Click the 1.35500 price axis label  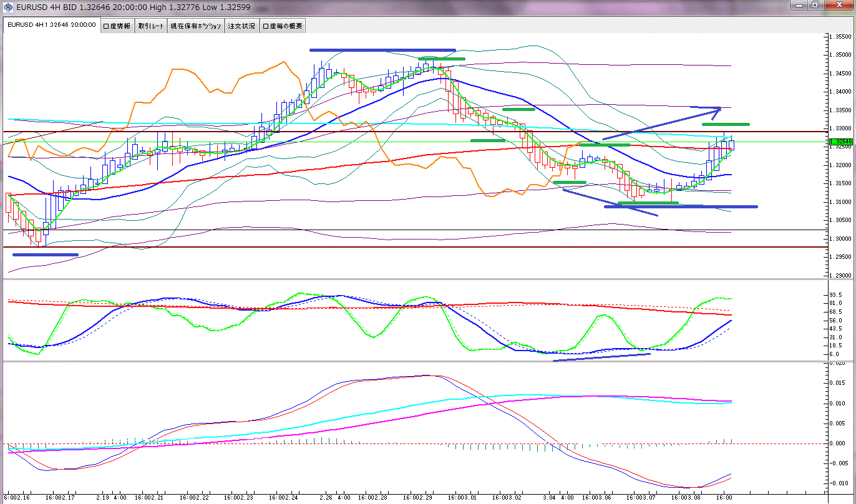[840, 36]
